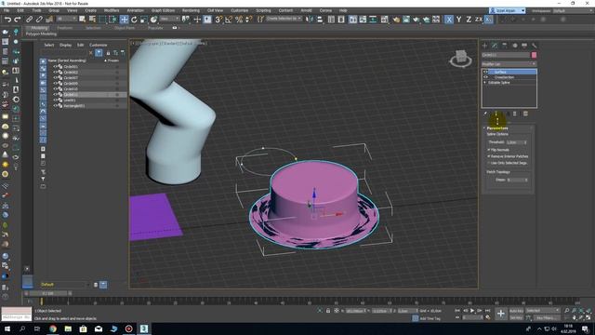The height and width of the screenshot is (335, 595).
Task: Toggle Auto Key button
Action: click(516, 311)
